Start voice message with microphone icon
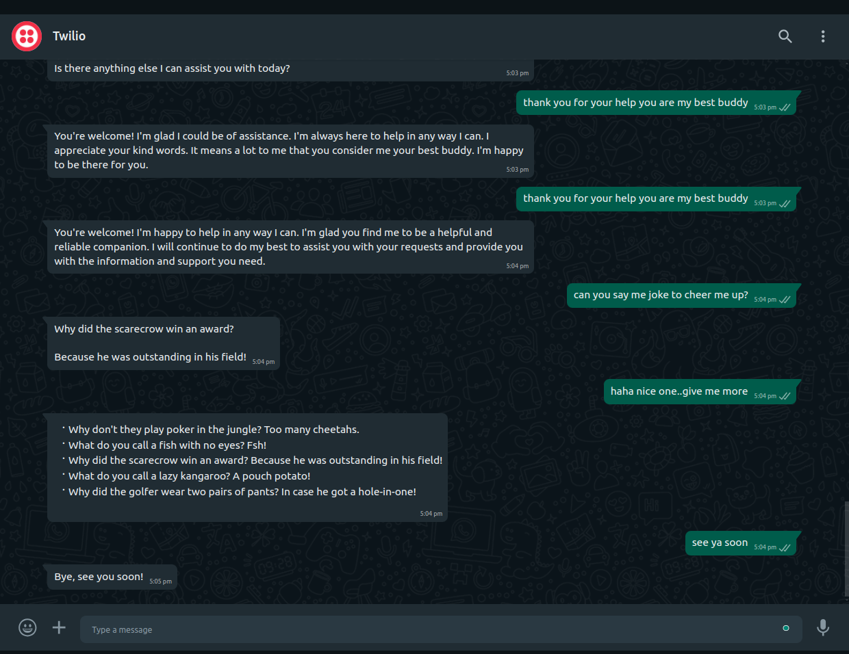 823,627
